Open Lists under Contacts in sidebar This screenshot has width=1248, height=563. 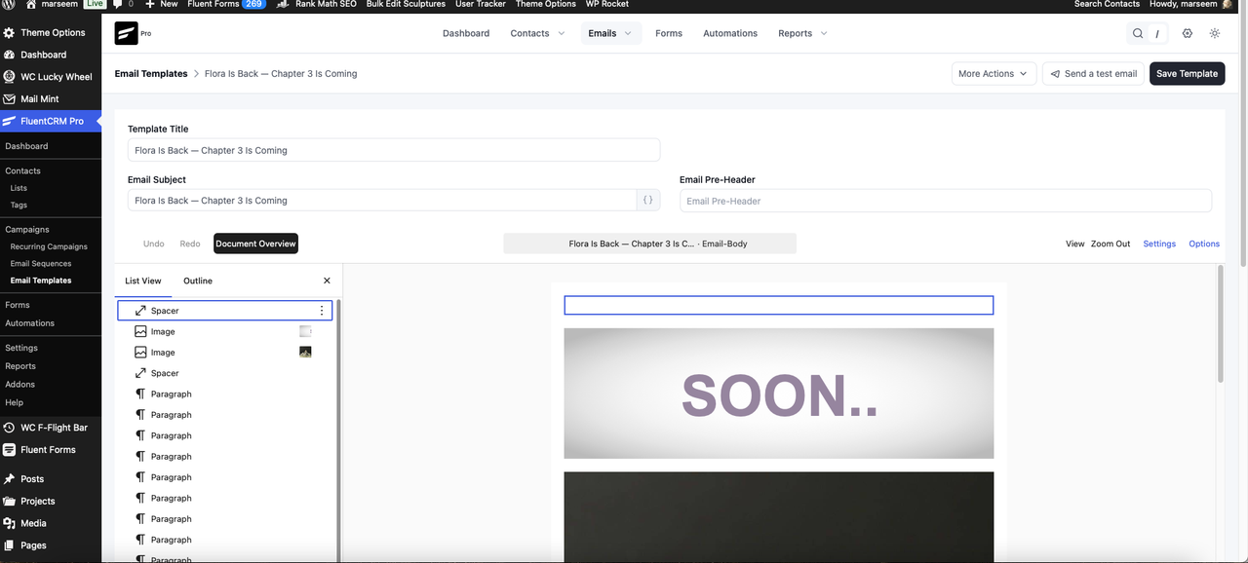click(19, 188)
